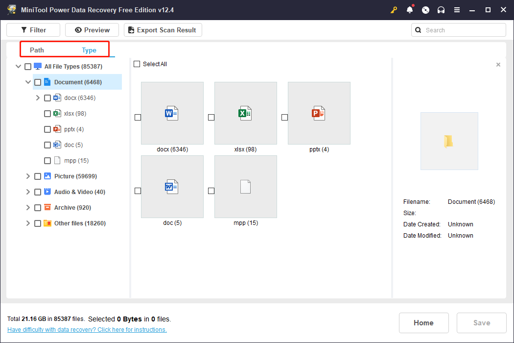Click the search magnifier icon
The width and height of the screenshot is (514, 343).
click(x=418, y=30)
